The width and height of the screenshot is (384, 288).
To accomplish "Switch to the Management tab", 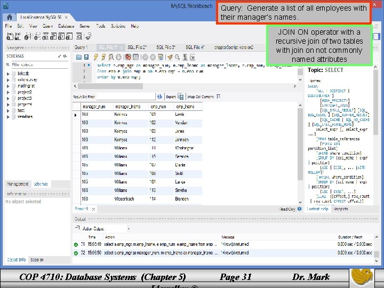I will (x=18, y=184).
